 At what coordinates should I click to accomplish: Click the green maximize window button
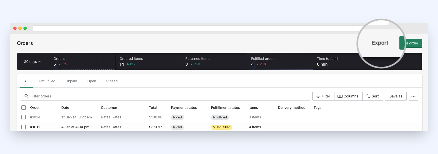(x=25, y=28)
